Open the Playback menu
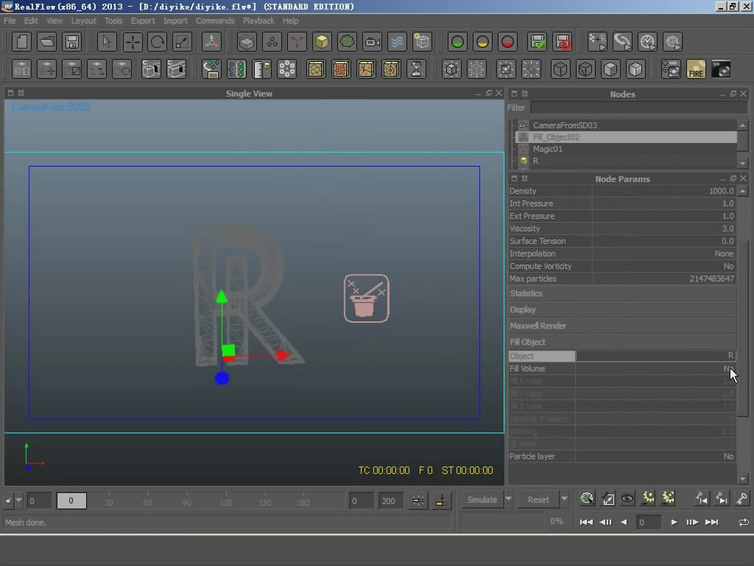754x566 pixels. 258,21
